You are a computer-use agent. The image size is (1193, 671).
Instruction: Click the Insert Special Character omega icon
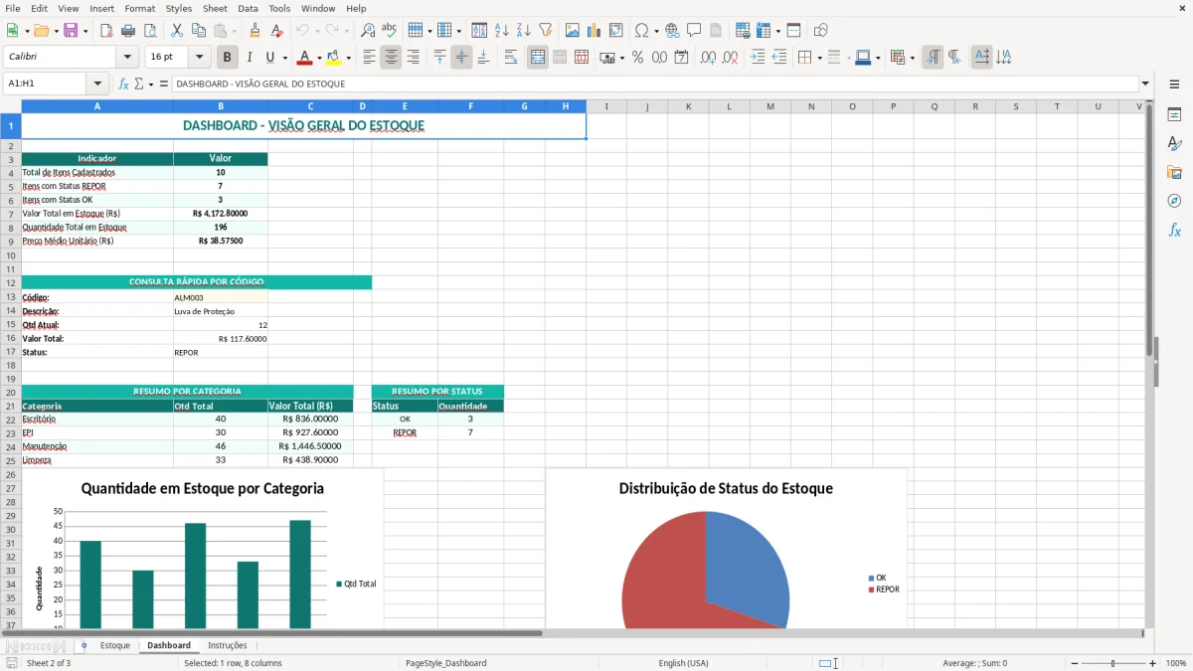coord(641,31)
